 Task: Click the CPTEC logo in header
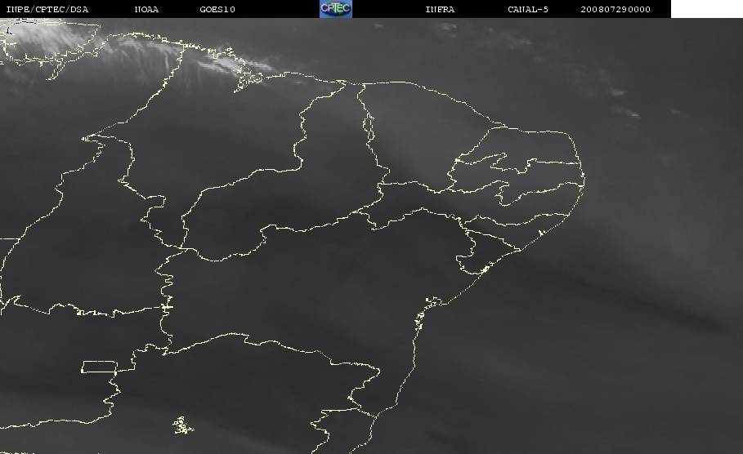335,9
